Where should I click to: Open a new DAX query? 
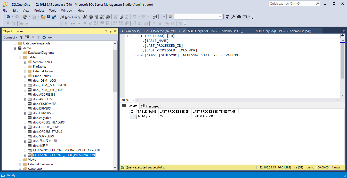[x=108, y=17]
